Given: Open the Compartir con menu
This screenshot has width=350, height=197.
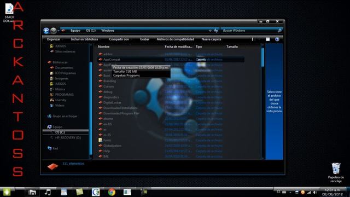Looking at the screenshot, I should pos(119,39).
